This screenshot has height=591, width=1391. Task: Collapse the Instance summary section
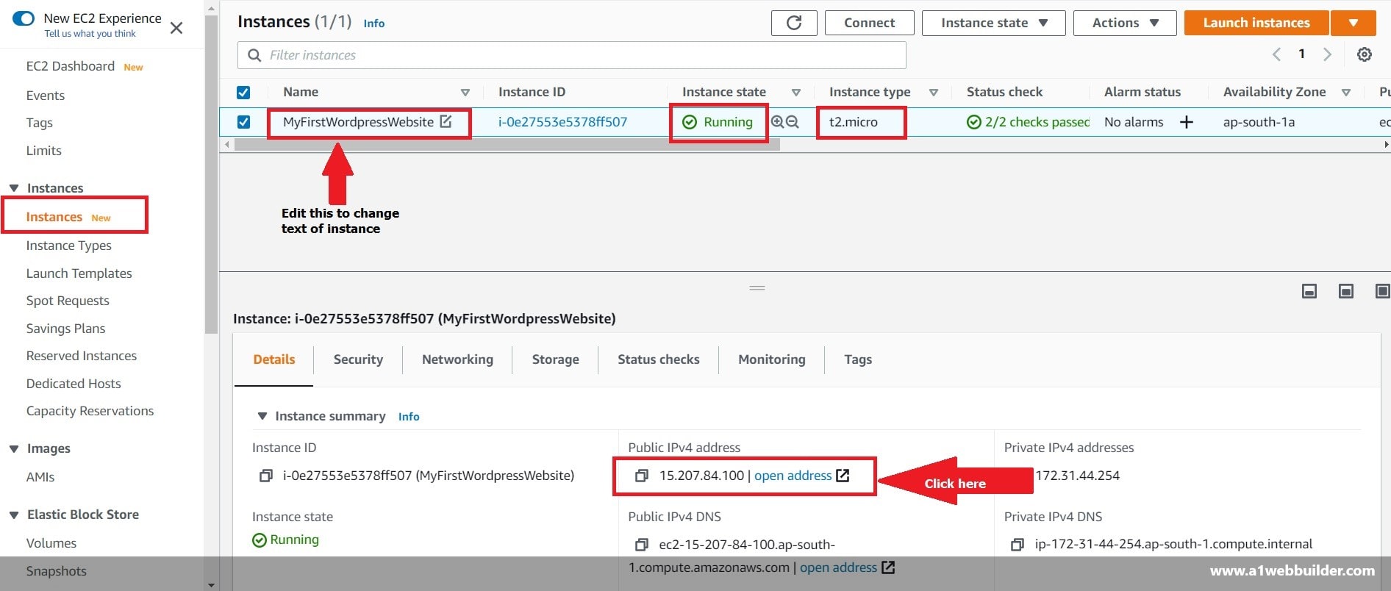click(262, 416)
